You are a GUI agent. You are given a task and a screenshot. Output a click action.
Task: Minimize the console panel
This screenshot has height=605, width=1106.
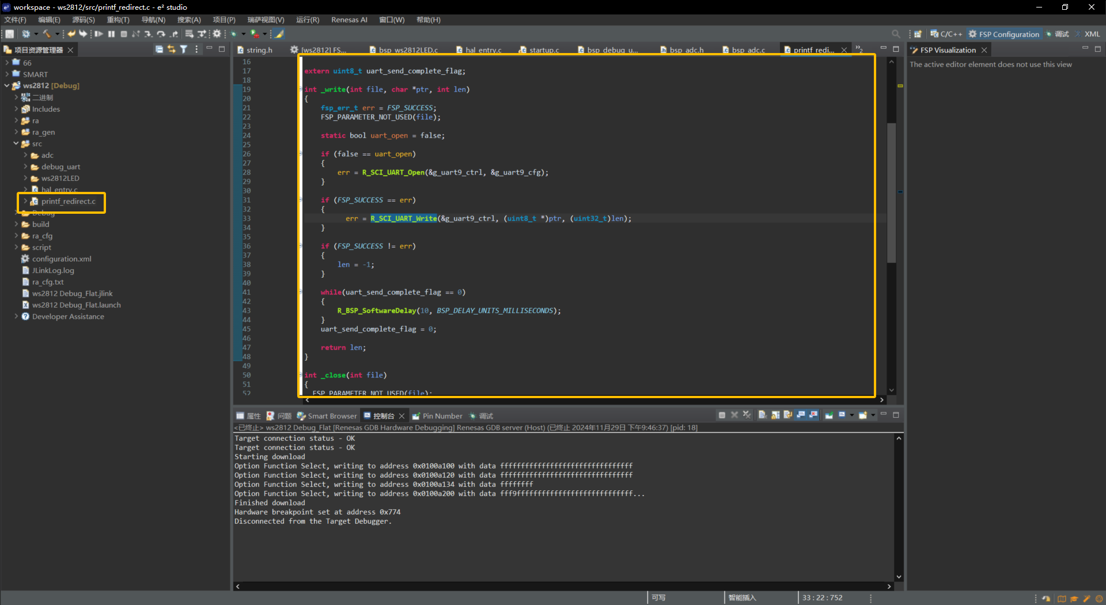tap(883, 415)
